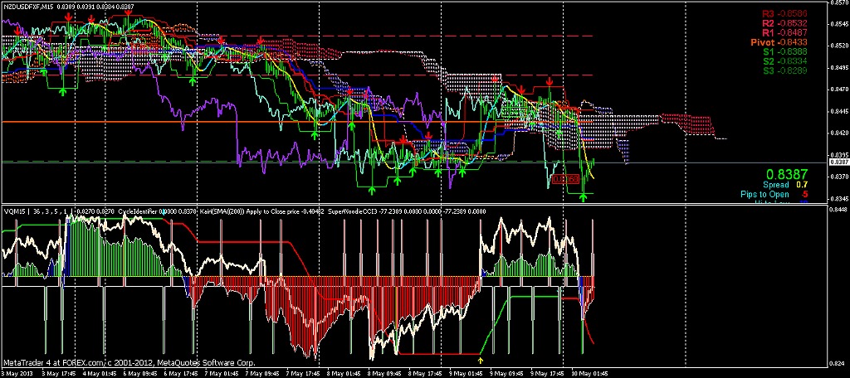Viewport: 850px width, 378px height.
Task: Click the 0.8520 price axis label
Action: [839, 46]
